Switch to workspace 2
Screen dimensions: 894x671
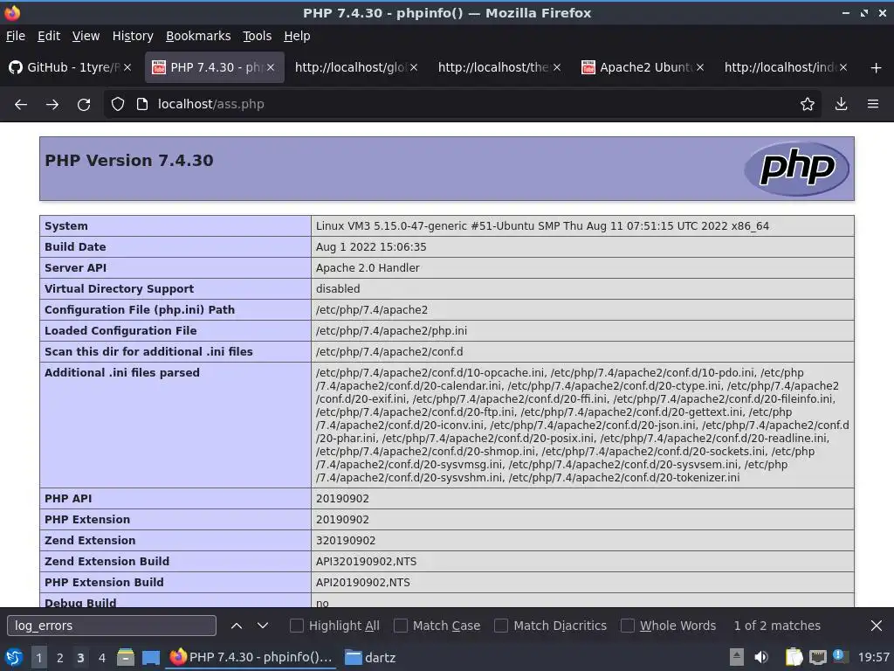pyautogui.click(x=60, y=658)
